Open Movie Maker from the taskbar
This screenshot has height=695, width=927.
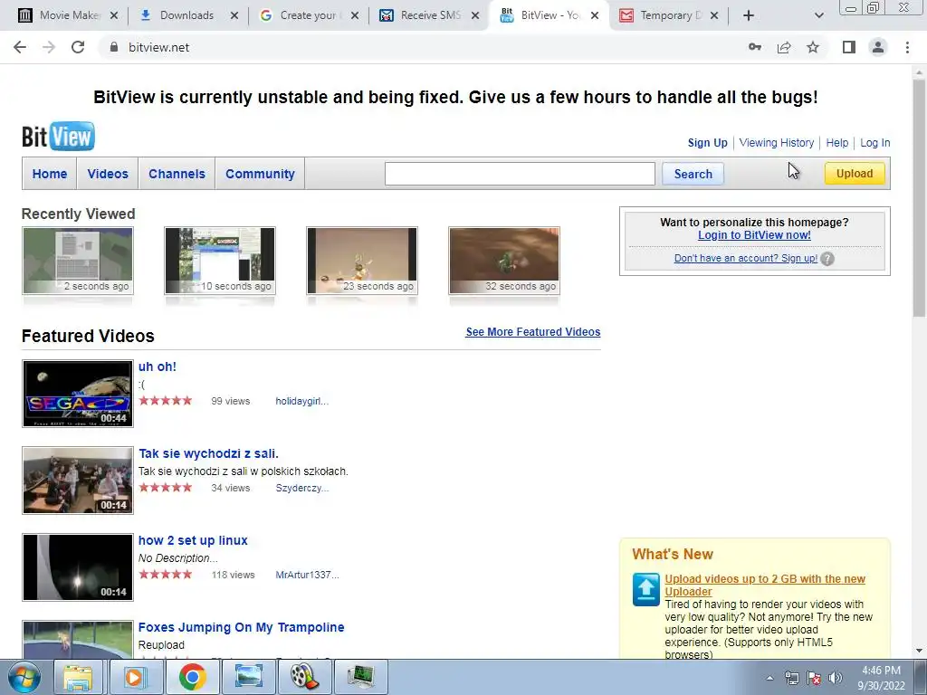(x=304, y=677)
